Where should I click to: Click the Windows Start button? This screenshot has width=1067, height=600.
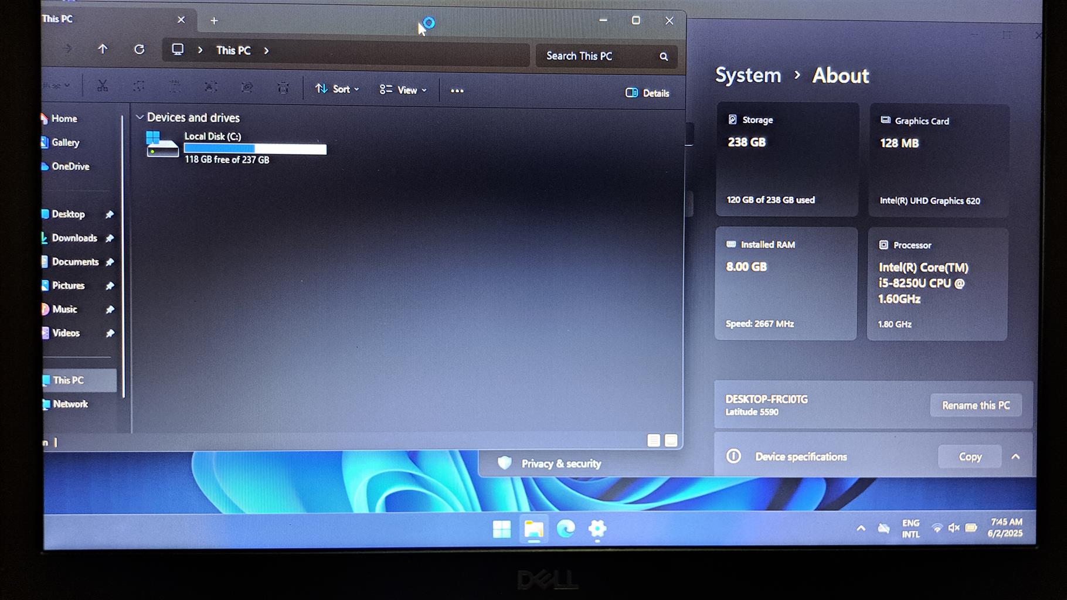pos(502,529)
